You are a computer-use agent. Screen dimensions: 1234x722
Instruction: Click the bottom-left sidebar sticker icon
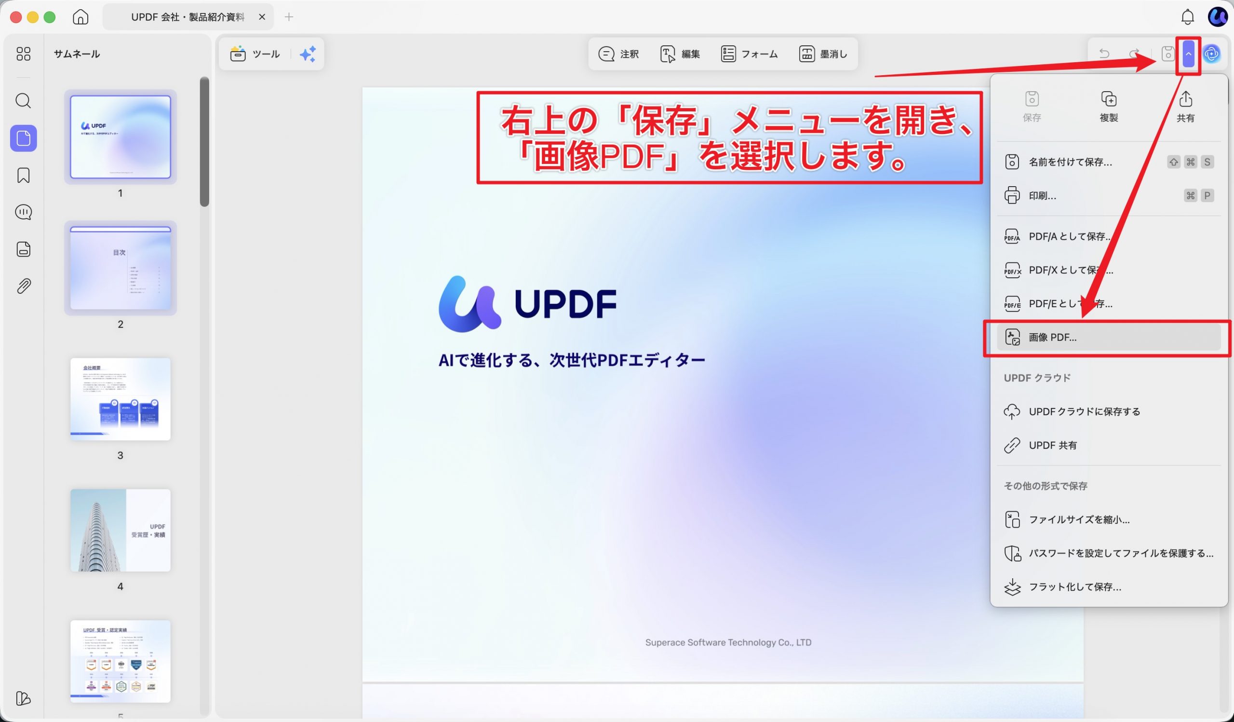pos(23,698)
